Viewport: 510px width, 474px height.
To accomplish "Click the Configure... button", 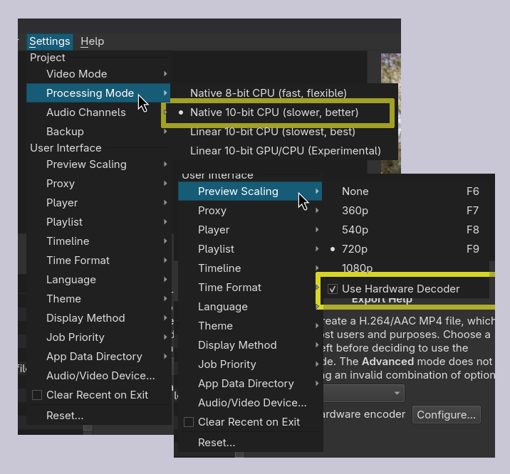I will point(446,415).
